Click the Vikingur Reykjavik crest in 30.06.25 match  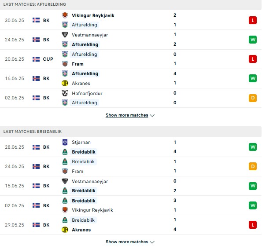(65, 15)
